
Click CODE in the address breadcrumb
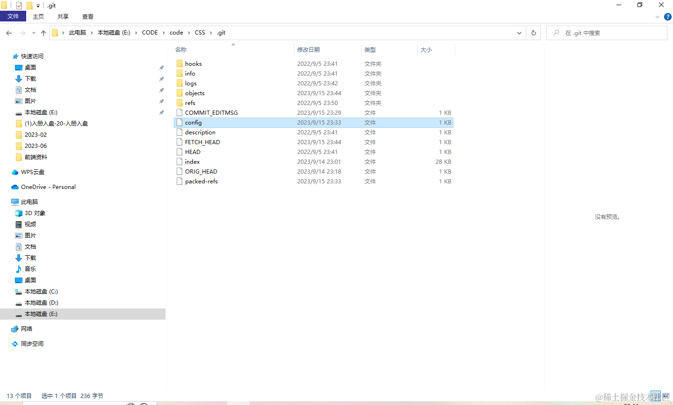[x=150, y=33]
